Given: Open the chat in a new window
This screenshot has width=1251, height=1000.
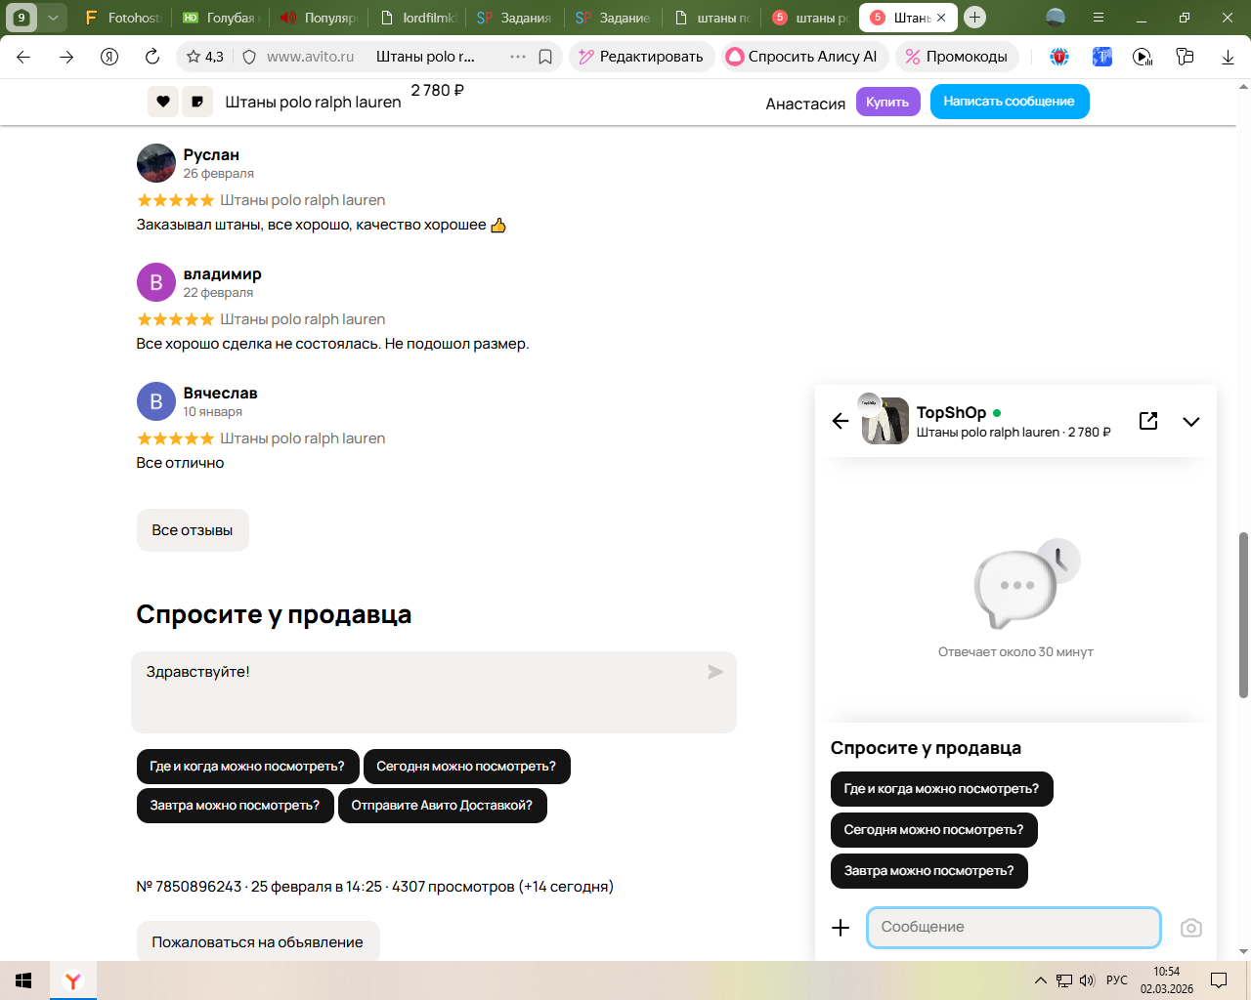Looking at the screenshot, I should tap(1148, 421).
